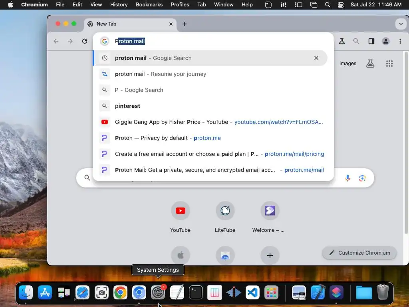Click the page scrollbar
409x307 pixels.
406,143
